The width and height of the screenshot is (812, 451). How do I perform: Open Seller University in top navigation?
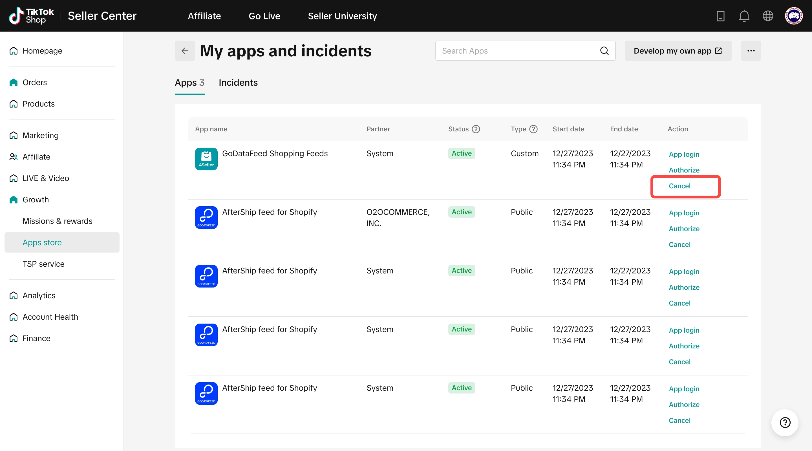342,16
